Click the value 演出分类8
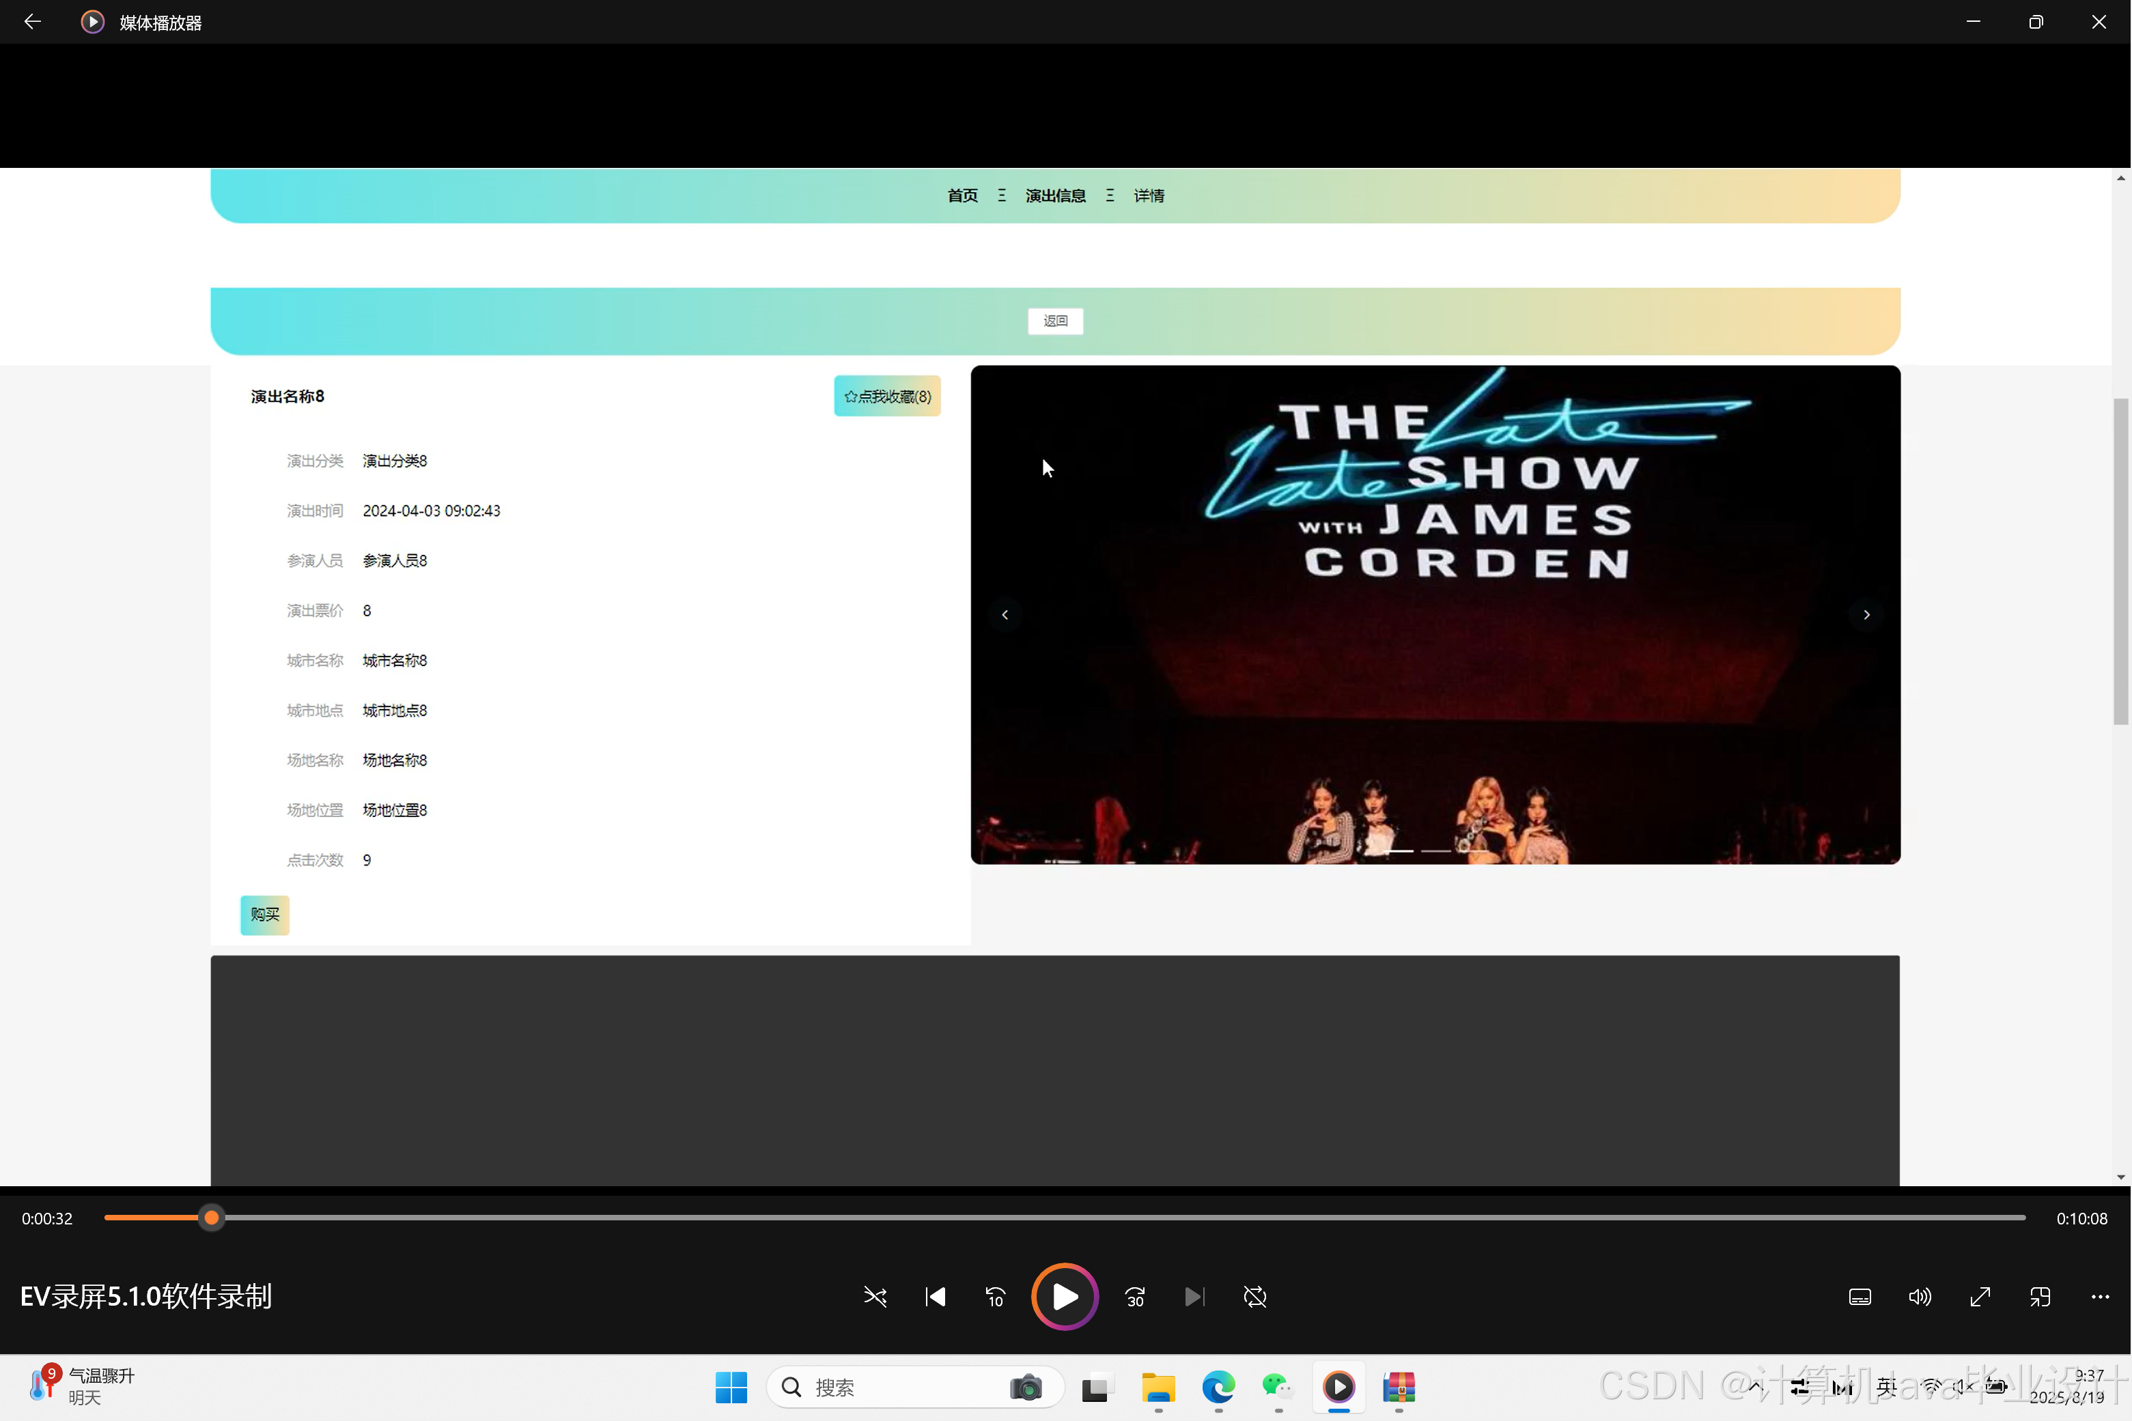 click(395, 461)
